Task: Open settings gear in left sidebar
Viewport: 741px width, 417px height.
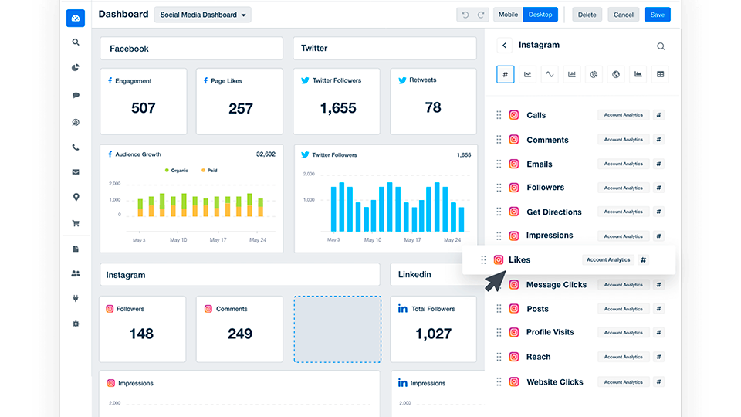Action: pos(76,324)
